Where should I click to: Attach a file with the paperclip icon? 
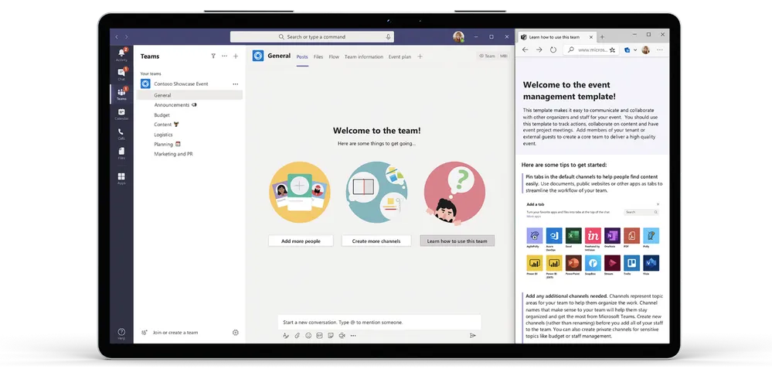pyautogui.click(x=298, y=336)
